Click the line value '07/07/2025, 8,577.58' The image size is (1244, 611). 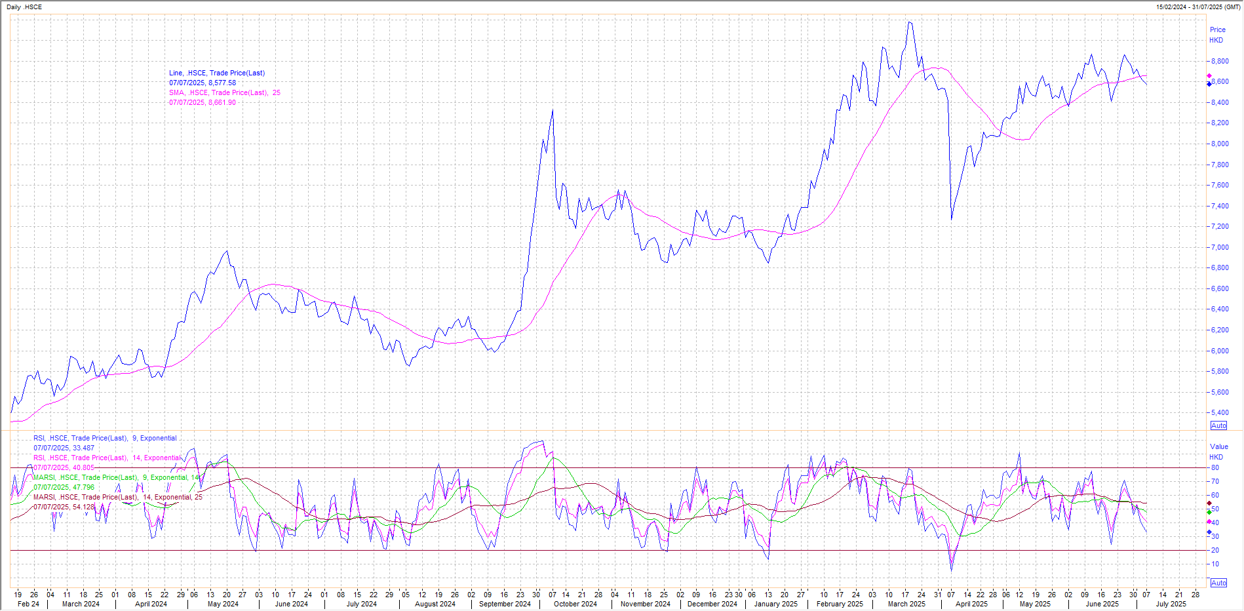pyautogui.click(x=203, y=83)
